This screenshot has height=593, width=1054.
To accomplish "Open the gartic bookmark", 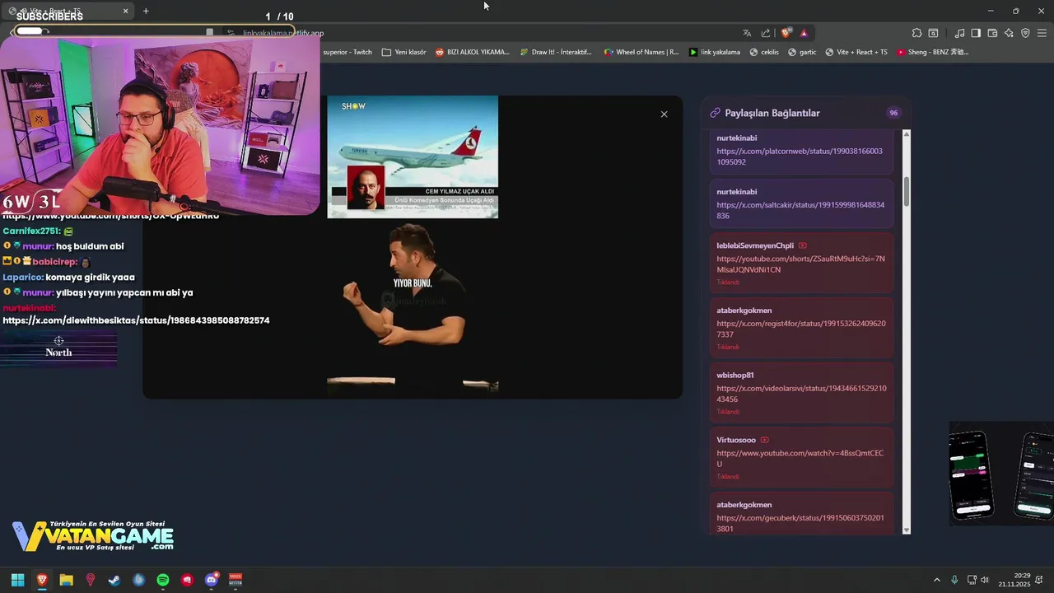I will [802, 52].
